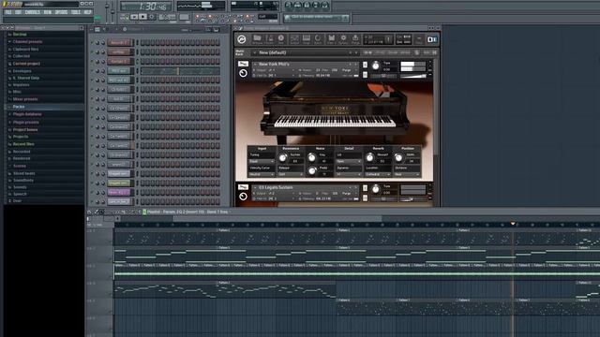Screen dimensions: 600x337
Task: Toggle Solo button on 03 Legato Sustain instrument
Action: tap(365, 188)
